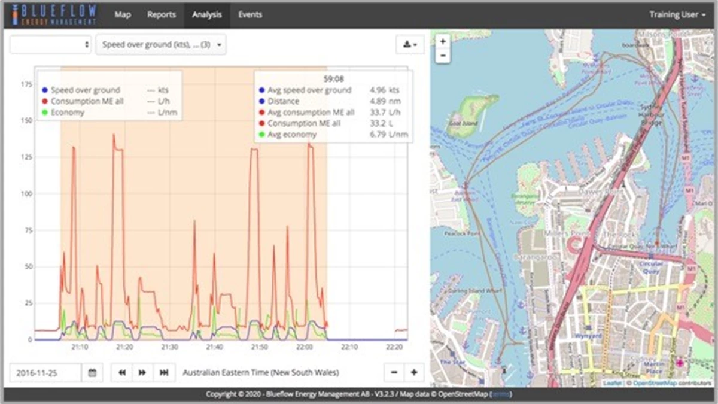Image resolution: width=718 pixels, height=404 pixels.
Task: Expand chart time range with plus button
Action: (414, 372)
